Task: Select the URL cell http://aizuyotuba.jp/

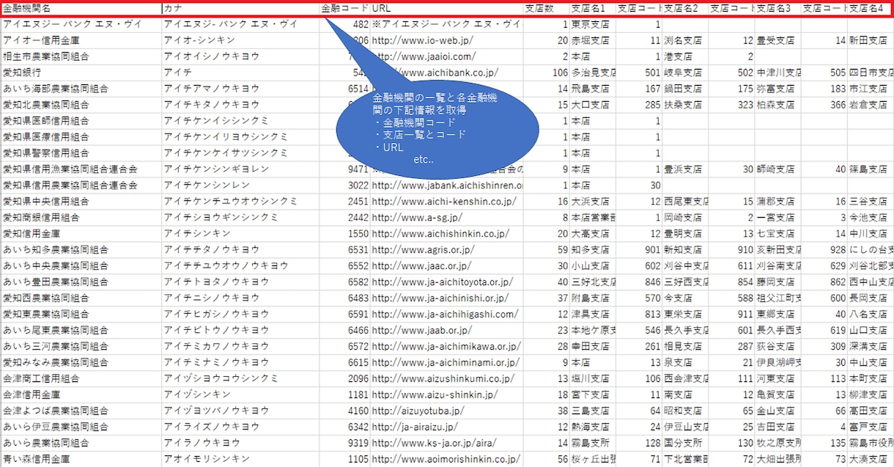Action: click(446, 411)
